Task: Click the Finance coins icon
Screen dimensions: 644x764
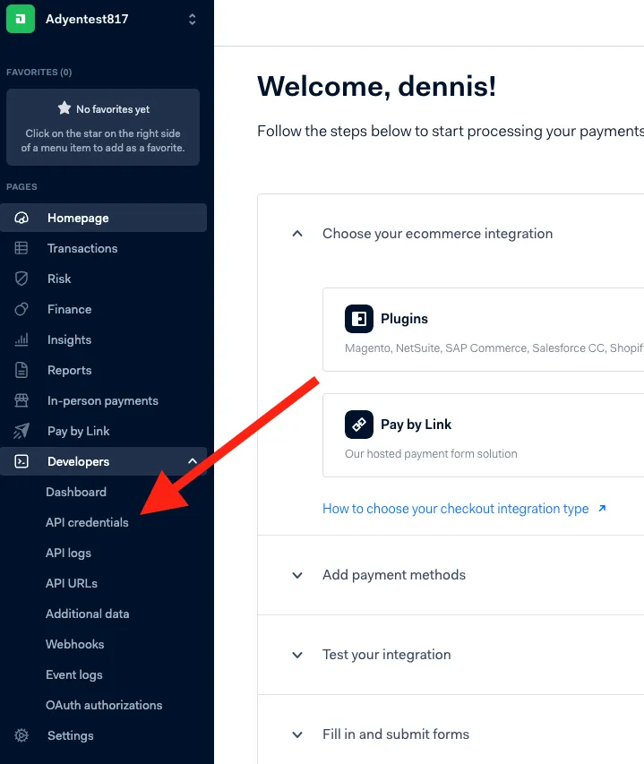Action: pyautogui.click(x=21, y=309)
